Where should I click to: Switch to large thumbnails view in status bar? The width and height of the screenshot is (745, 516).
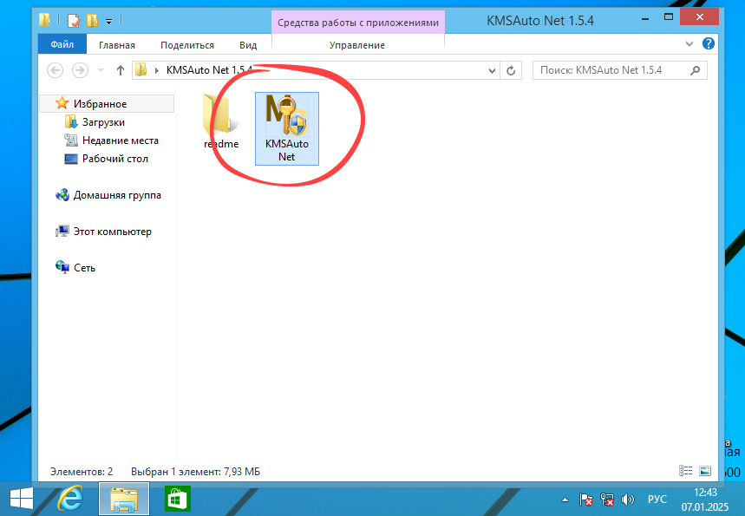705,470
